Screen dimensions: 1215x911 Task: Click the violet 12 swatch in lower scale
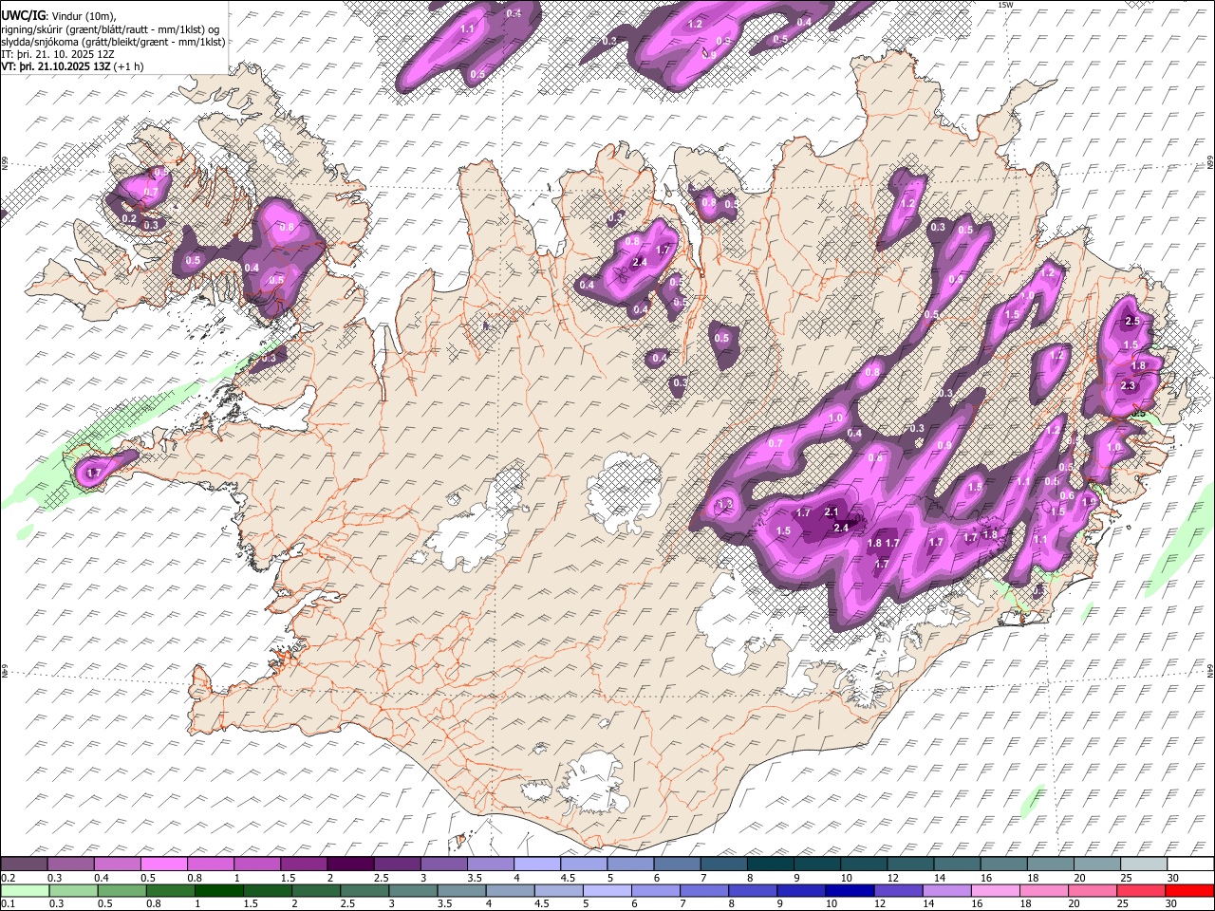click(x=898, y=891)
